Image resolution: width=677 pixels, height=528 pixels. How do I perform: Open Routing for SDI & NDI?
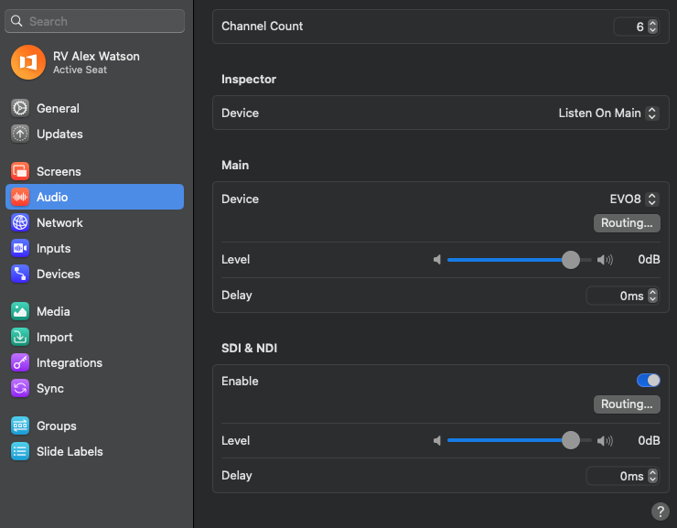click(x=627, y=404)
